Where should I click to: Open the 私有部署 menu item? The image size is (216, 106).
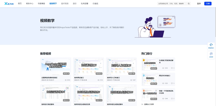[x=85, y=3]
